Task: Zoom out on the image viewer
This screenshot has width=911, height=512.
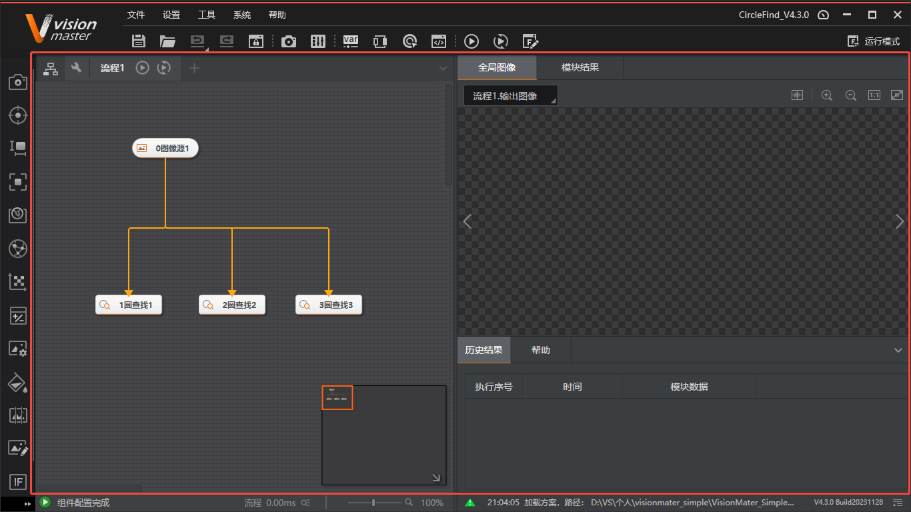Action: (x=851, y=95)
